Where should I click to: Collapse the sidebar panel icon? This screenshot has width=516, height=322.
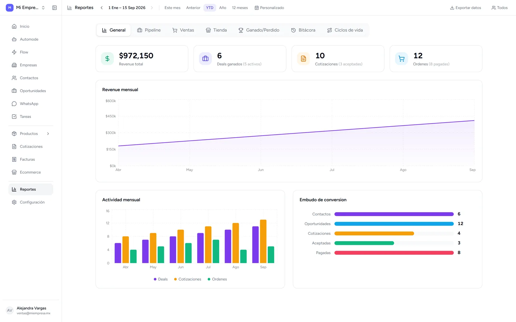(55, 8)
